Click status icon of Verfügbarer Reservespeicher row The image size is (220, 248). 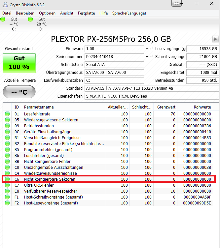[7, 191]
